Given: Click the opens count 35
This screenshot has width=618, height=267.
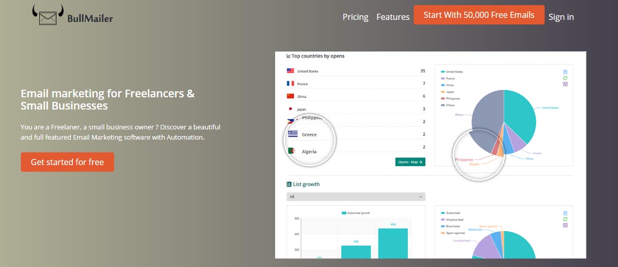Looking at the screenshot, I should [x=423, y=71].
